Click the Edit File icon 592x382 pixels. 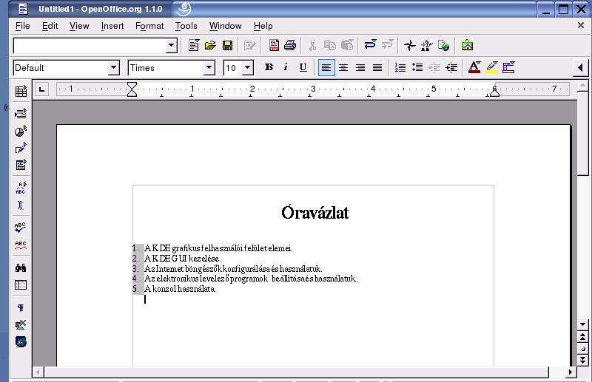(x=249, y=46)
